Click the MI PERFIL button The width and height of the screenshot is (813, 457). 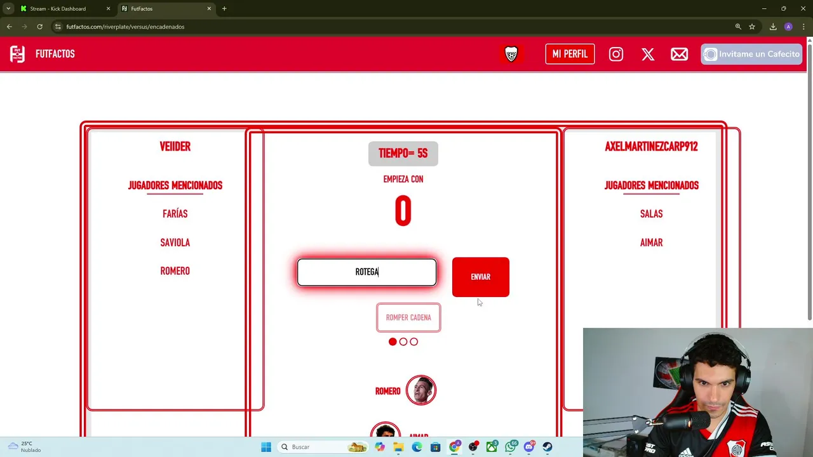pyautogui.click(x=570, y=54)
